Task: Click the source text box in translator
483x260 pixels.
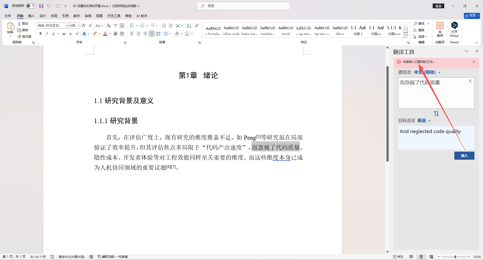Action: pyautogui.click(x=436, y=93)
